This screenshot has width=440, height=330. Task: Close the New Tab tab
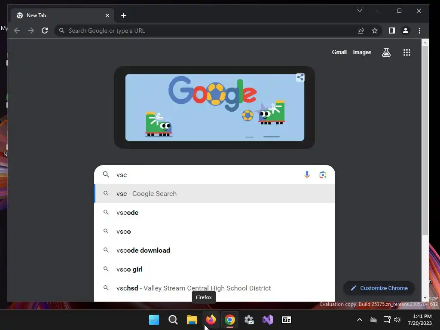coord(107,15)
